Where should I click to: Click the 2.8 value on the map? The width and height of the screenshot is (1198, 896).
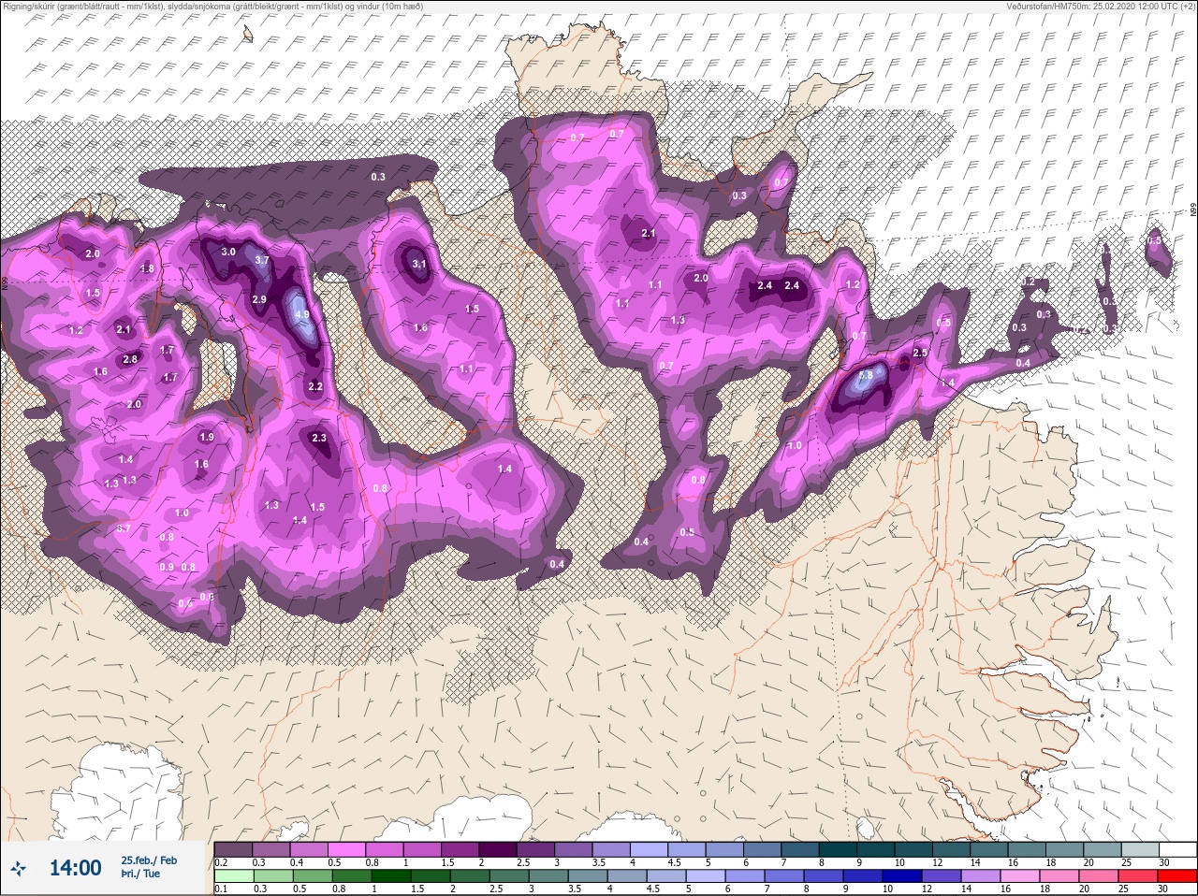pyautogui.click(x=130, y=359)
